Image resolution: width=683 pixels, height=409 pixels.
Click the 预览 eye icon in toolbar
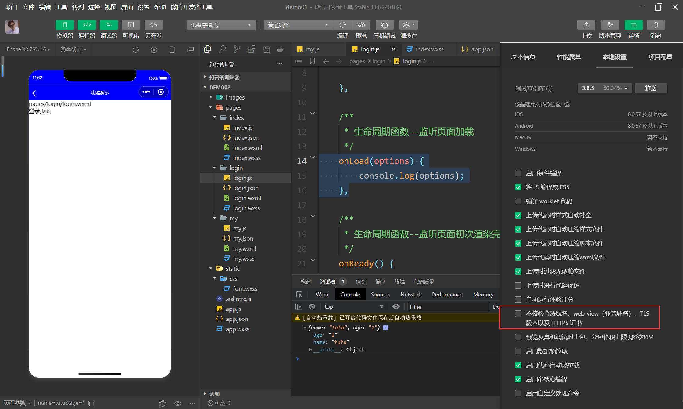click(x=361, y=25)
